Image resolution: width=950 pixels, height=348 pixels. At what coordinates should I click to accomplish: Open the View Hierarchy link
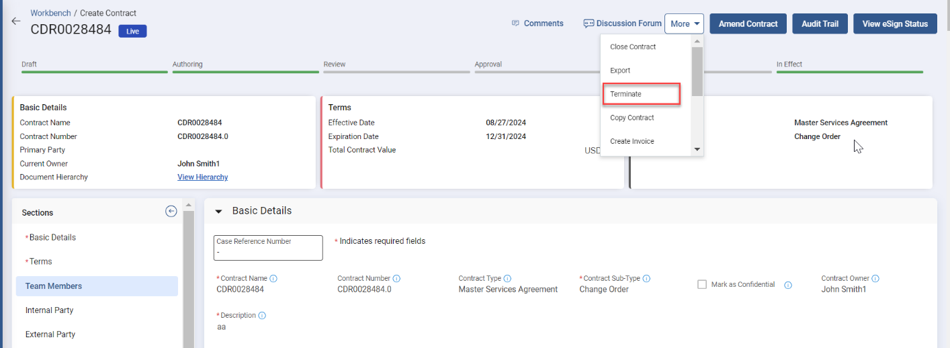click(x=202, y=177)
